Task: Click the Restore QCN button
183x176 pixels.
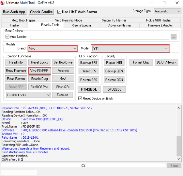Action: click(x=114, y=80)
